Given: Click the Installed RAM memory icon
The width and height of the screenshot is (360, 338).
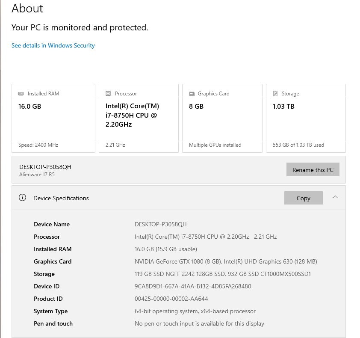Looking at the screenshot, I should [x=21, y=94].
